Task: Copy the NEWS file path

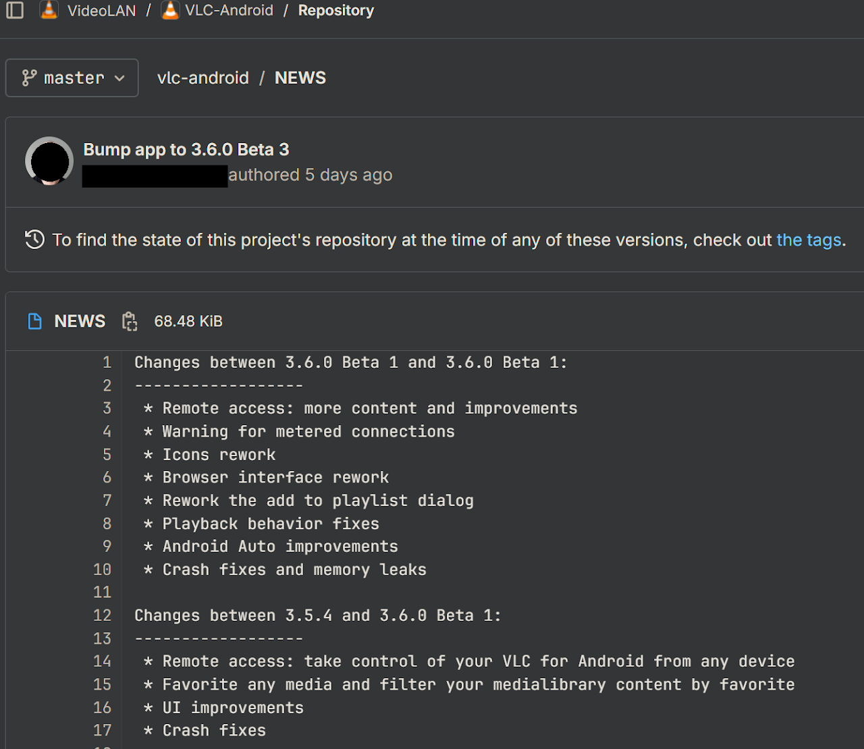Action: [130, 321]
